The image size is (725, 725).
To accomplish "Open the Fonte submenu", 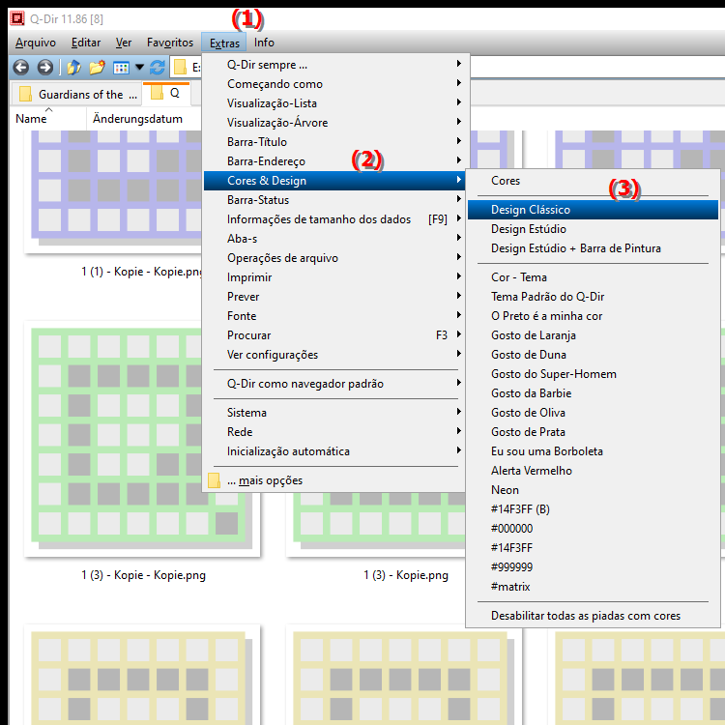I will pyautogui.click(x=334, y=316).
